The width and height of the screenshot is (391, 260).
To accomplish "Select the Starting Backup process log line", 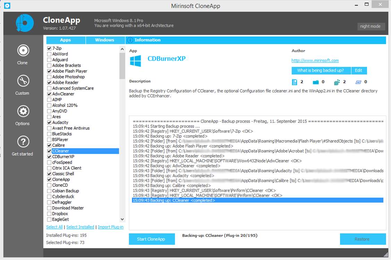I will (166, 127).
